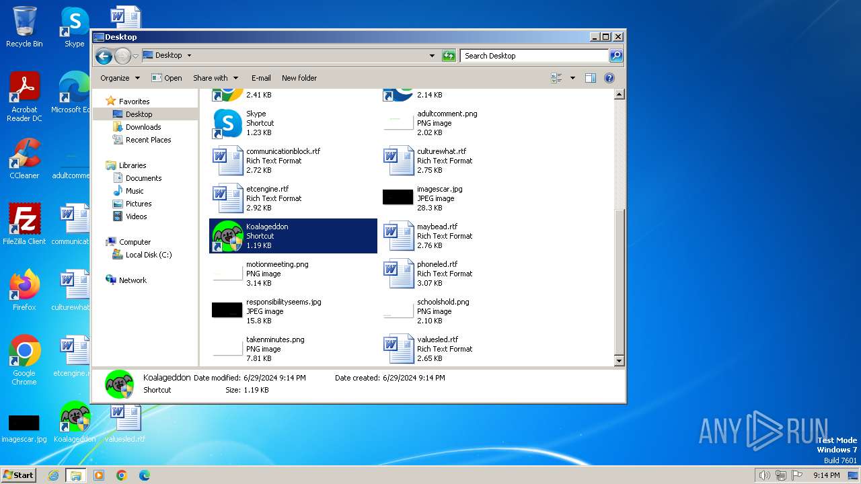Click the Open toolbar button
Screen dimensions: 861x484
click(167, 78)
